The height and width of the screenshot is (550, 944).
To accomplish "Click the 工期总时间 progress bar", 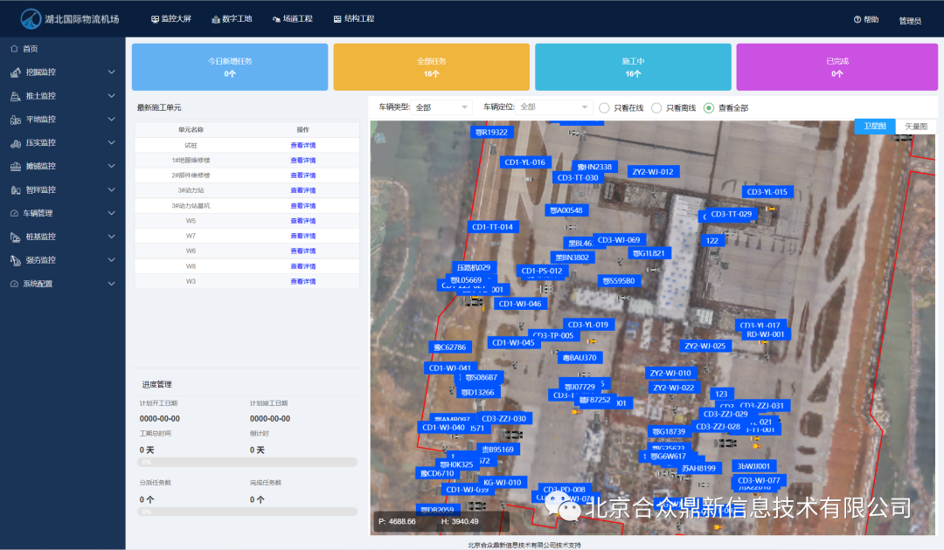I will click(248, 462).
